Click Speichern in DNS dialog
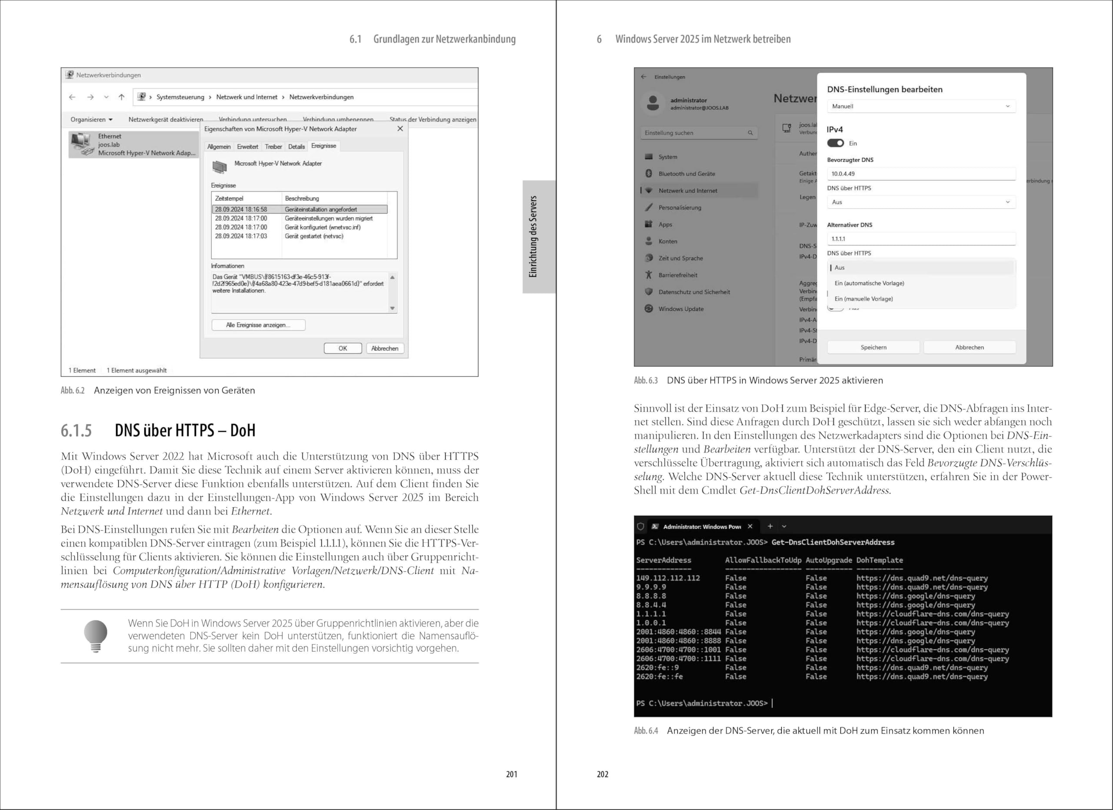 (x=873, y=347)
